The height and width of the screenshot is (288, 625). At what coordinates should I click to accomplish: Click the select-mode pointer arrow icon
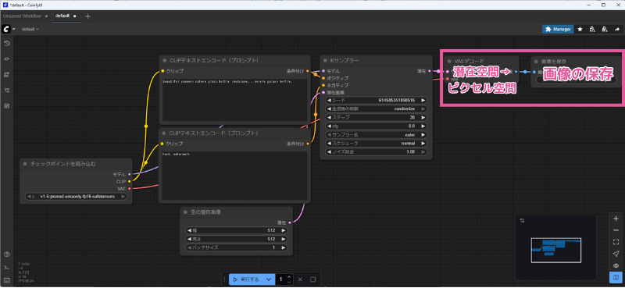[616, 254]
